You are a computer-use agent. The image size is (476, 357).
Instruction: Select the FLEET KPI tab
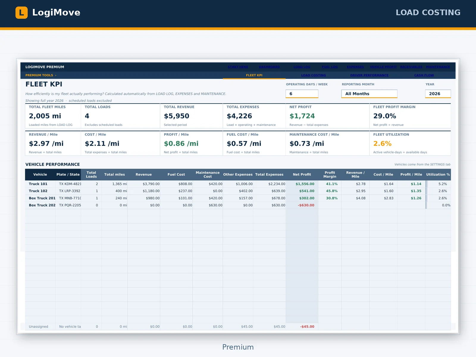tap(254, 75)
